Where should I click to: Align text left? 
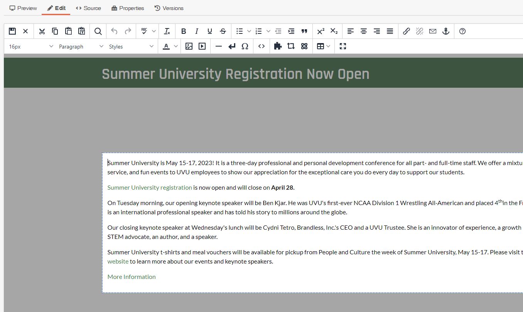tap(351, 31)
